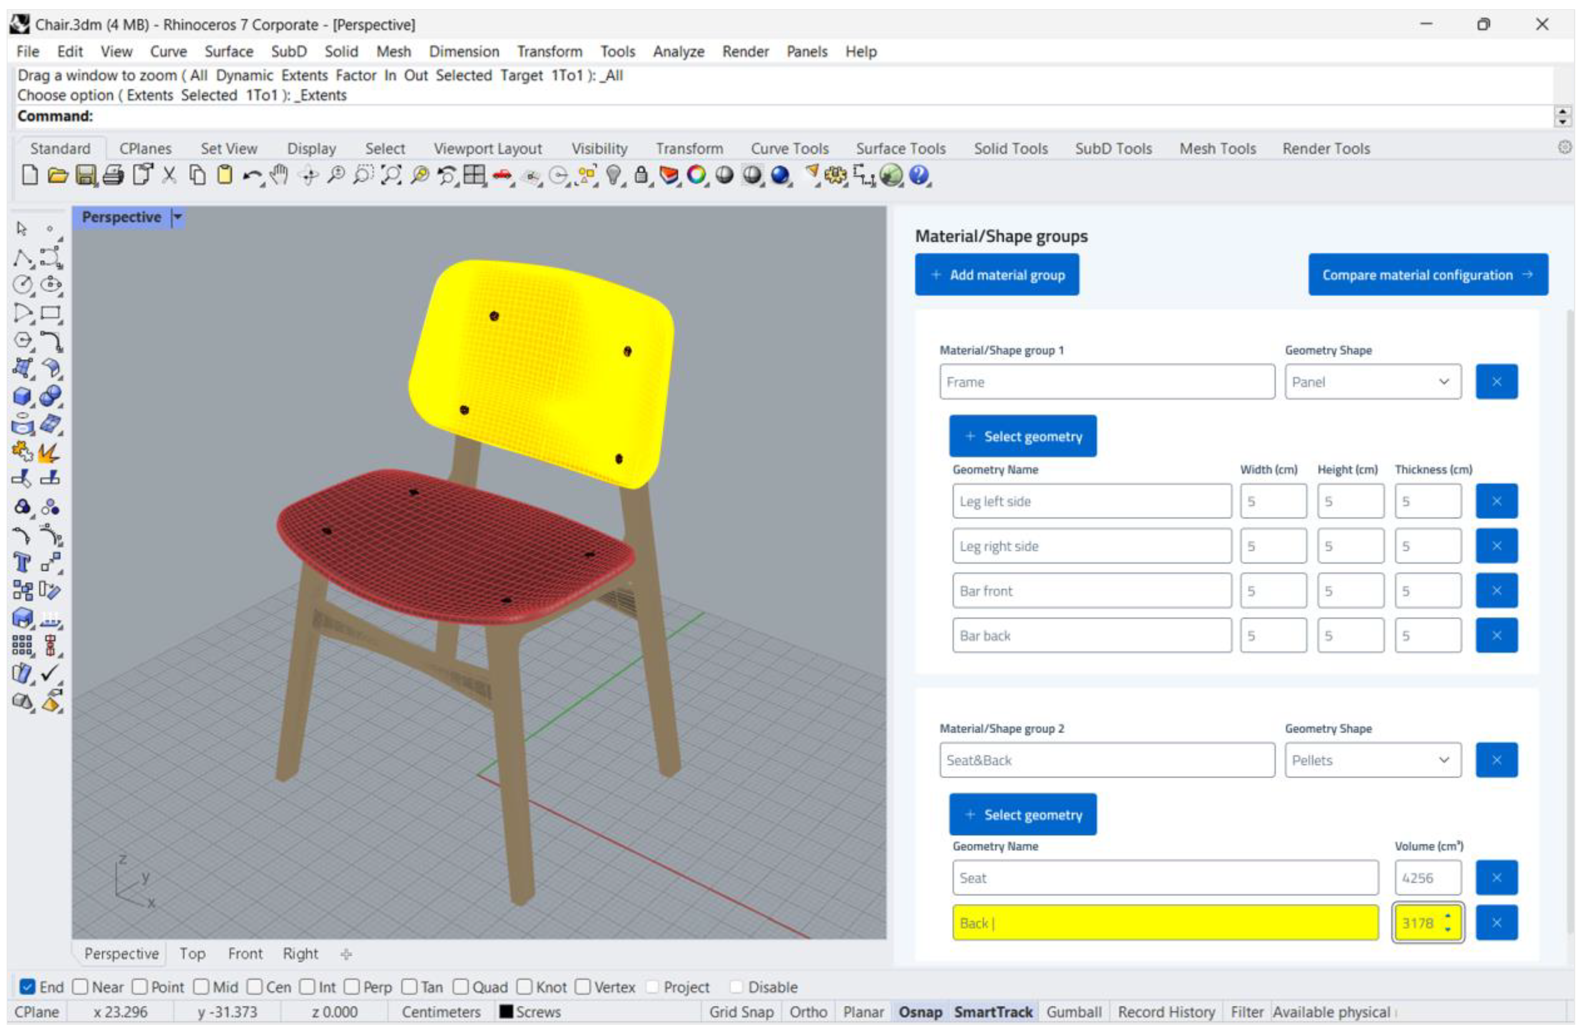Open the Surface menu
This screenshot has width=1589, height=1036.
pos(228,51)
